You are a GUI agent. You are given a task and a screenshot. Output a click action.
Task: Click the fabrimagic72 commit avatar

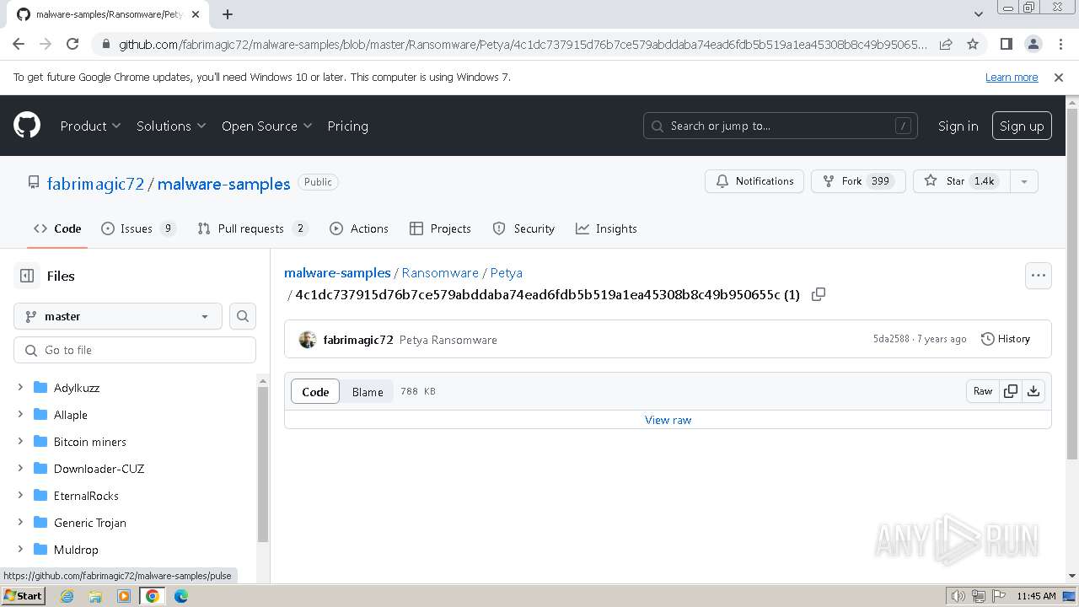308,340
